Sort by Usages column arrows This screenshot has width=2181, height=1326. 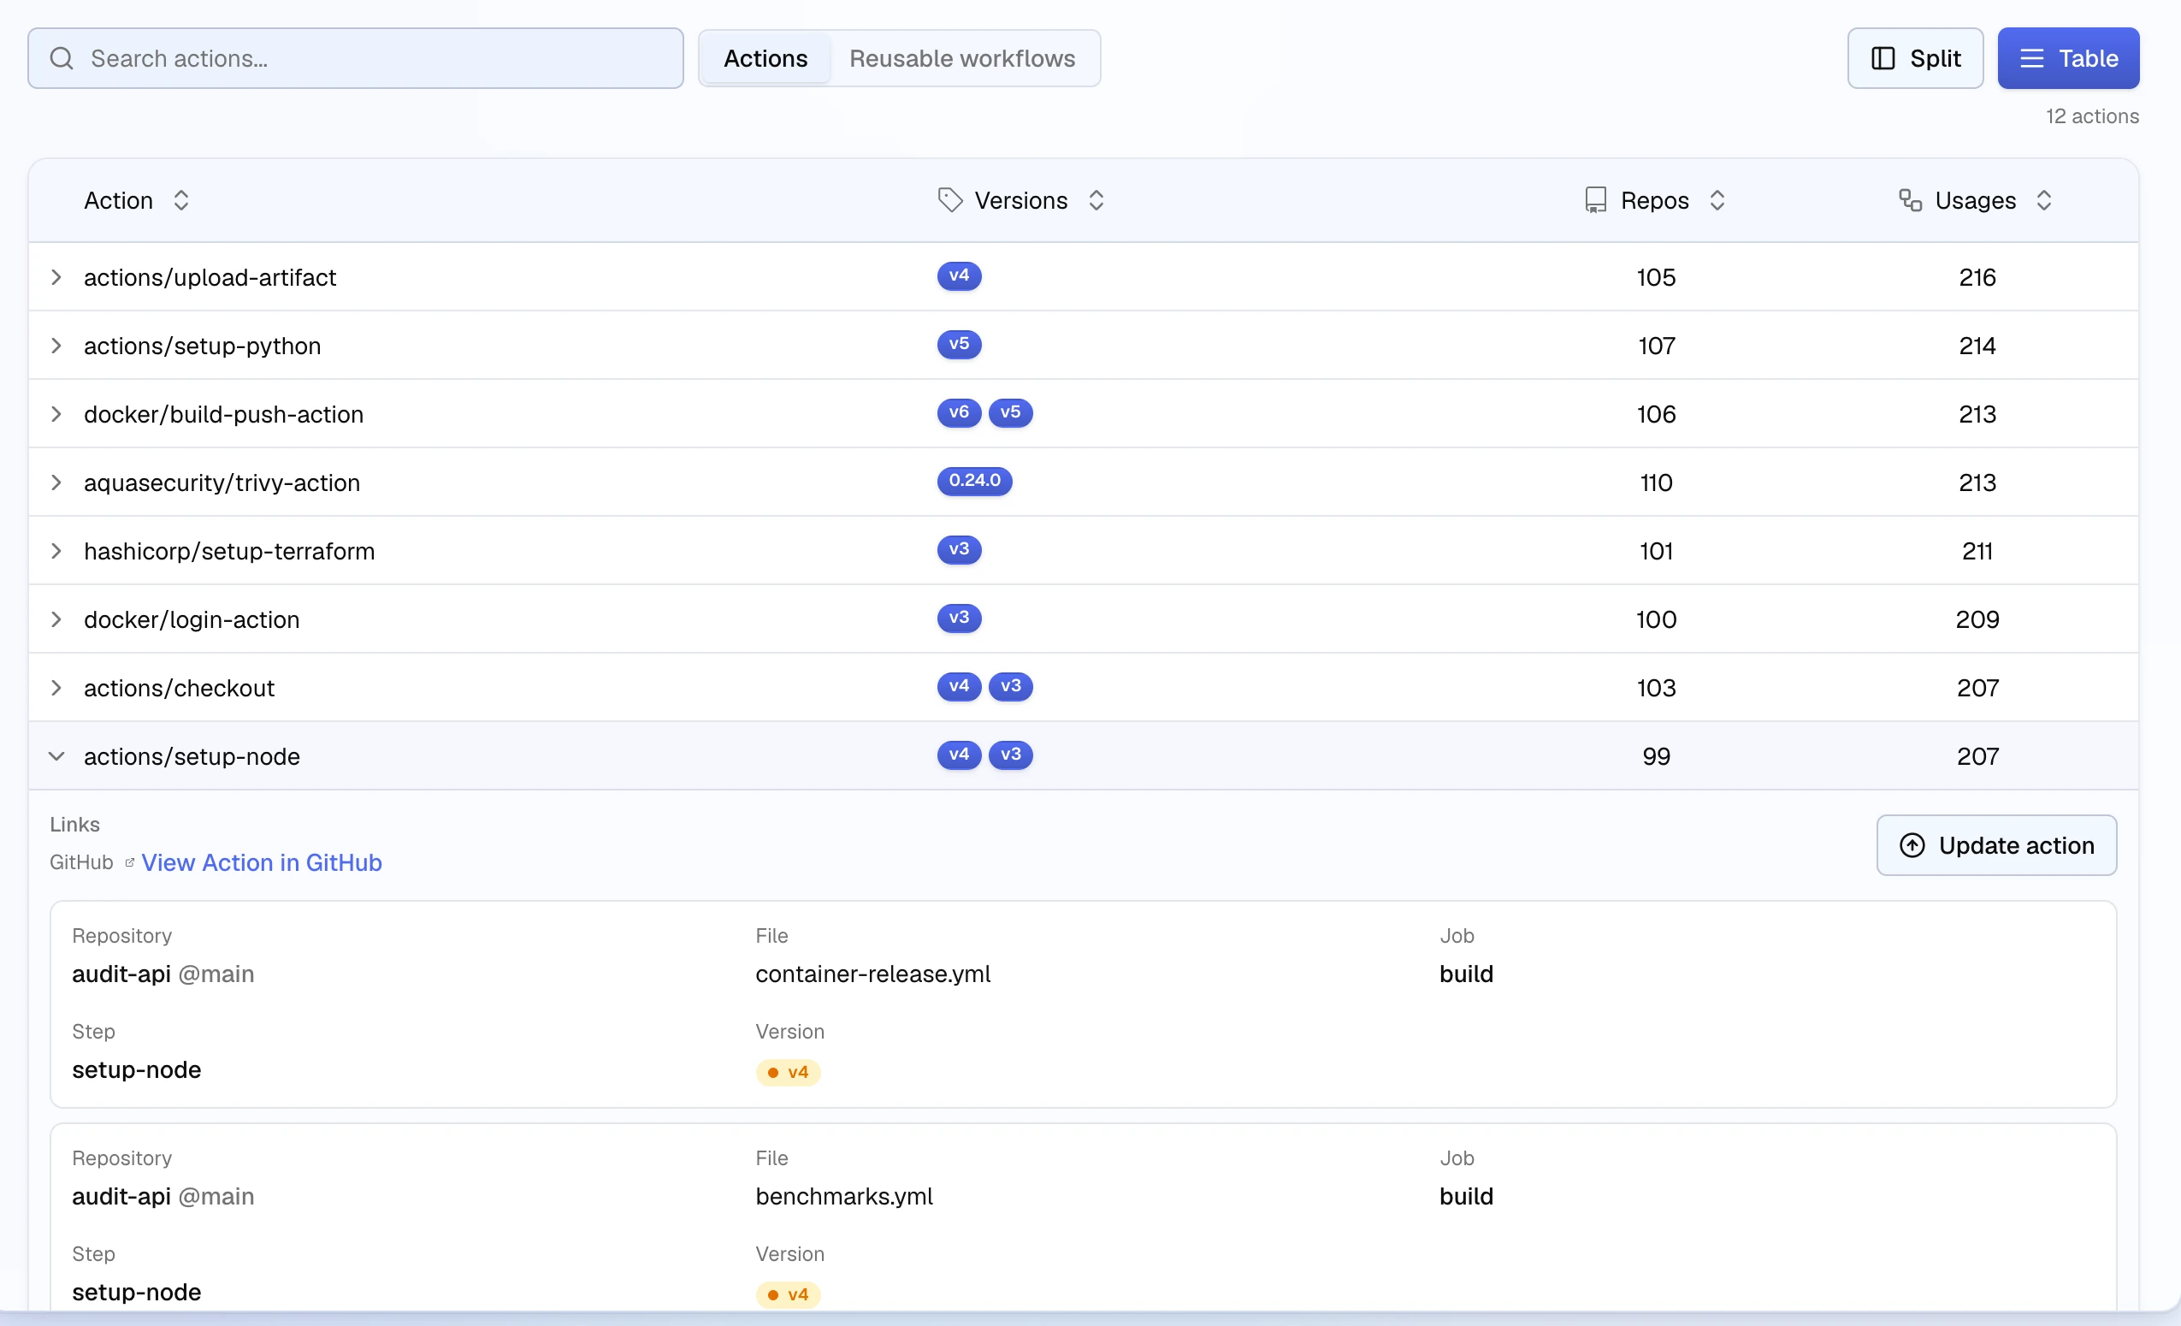2044,201
